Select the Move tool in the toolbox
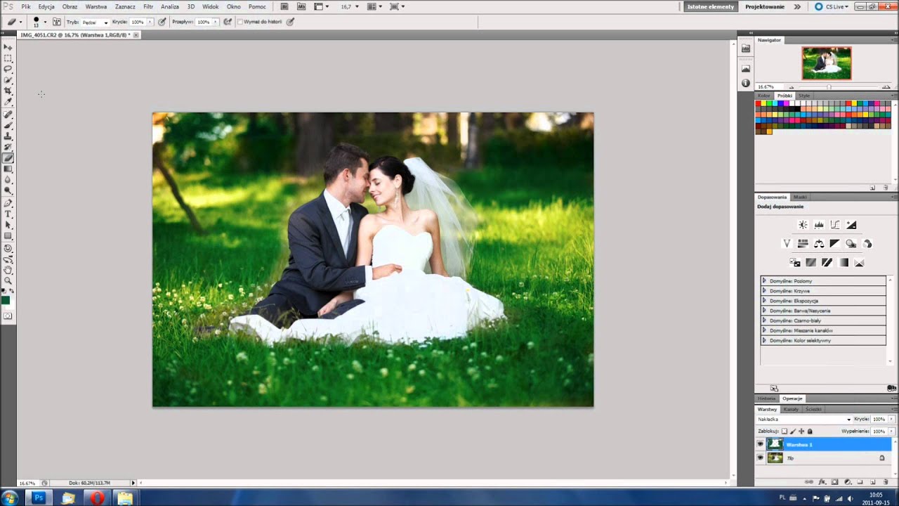Screen dimensions: 899x506 pyautogui.click(x=8, y=47)
